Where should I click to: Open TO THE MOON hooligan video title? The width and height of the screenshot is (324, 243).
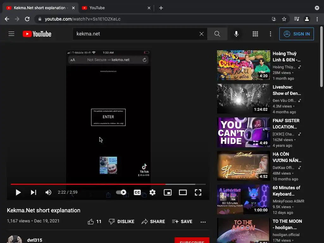pos(287,224)
